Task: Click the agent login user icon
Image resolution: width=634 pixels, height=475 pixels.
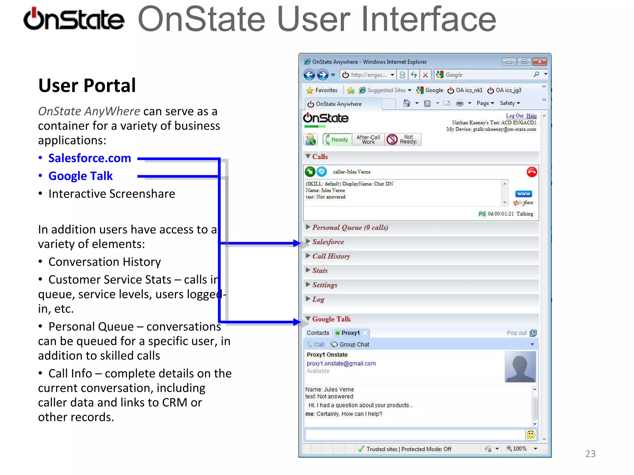Action: click(x=311, y=139)
